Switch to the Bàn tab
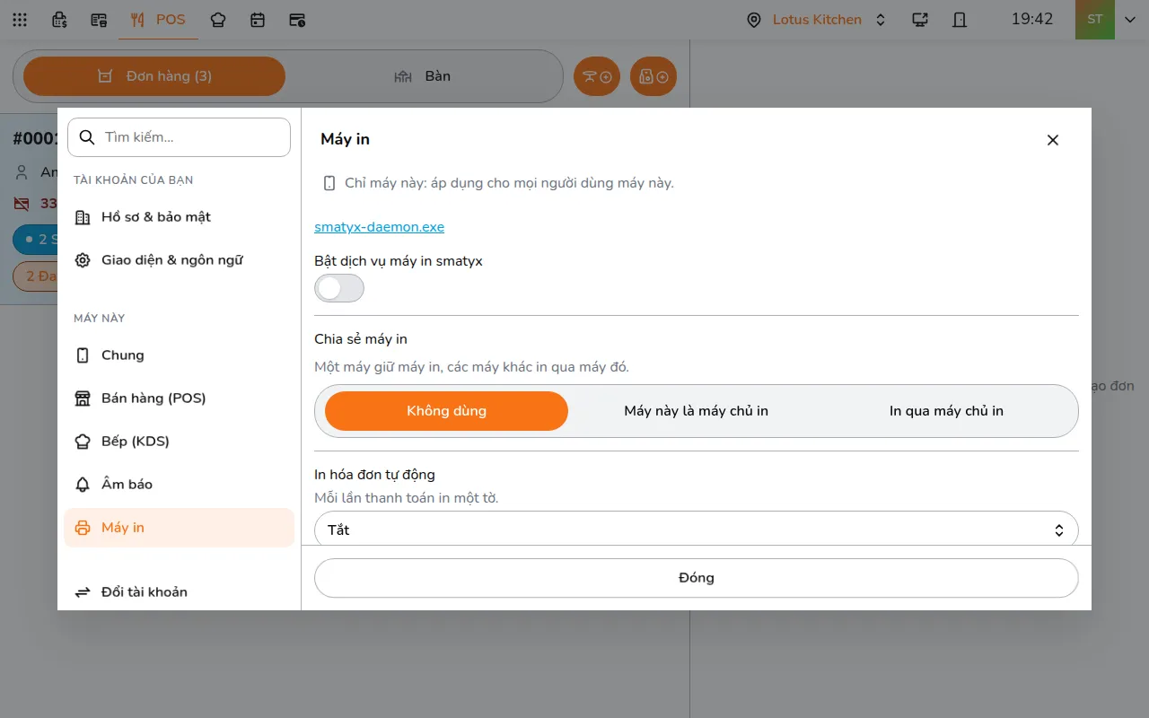This screenshot has width=1149, height=718. [423, 76]
